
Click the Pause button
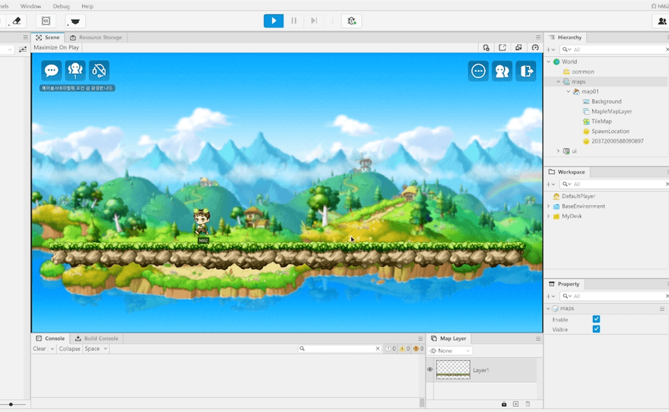pos(293,21)
